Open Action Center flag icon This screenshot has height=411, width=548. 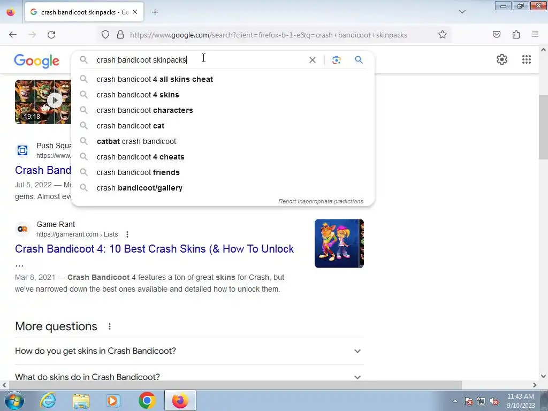tap(468, 401)
